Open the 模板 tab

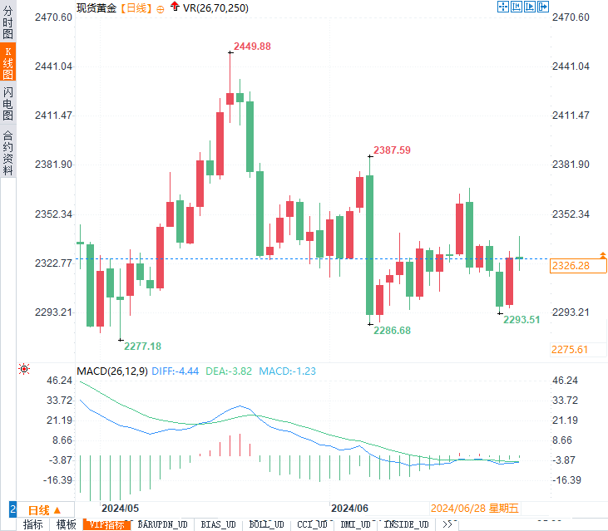[x=66, y=524]
